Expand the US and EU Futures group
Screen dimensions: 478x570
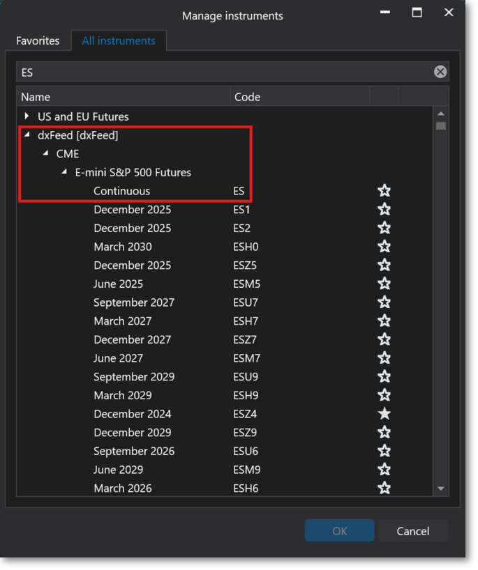click(x=26, y=116)
